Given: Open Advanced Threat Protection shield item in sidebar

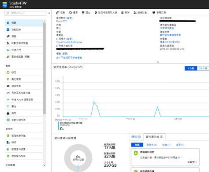Looking at the screenshot, I should [24, 135].
